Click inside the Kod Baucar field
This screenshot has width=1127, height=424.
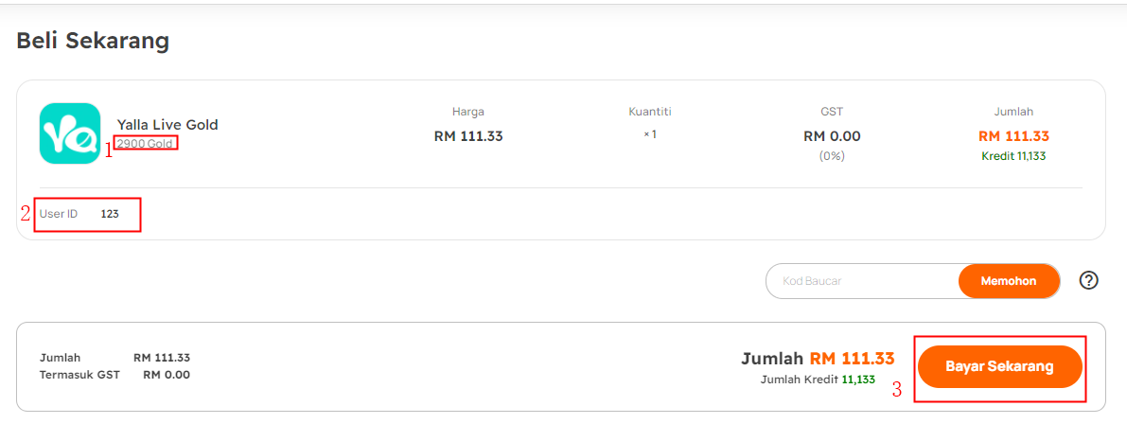(862, 281)
